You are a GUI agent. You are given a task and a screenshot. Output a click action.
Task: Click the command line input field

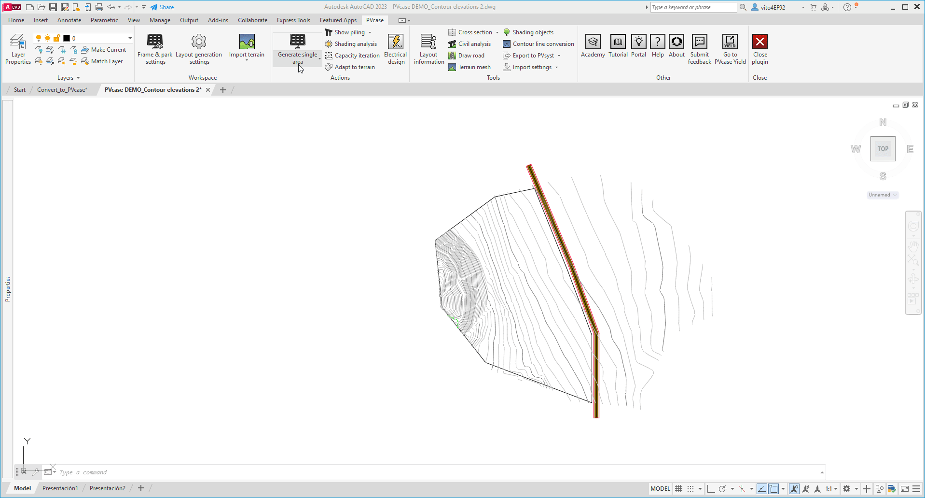[x=434, y=472]
